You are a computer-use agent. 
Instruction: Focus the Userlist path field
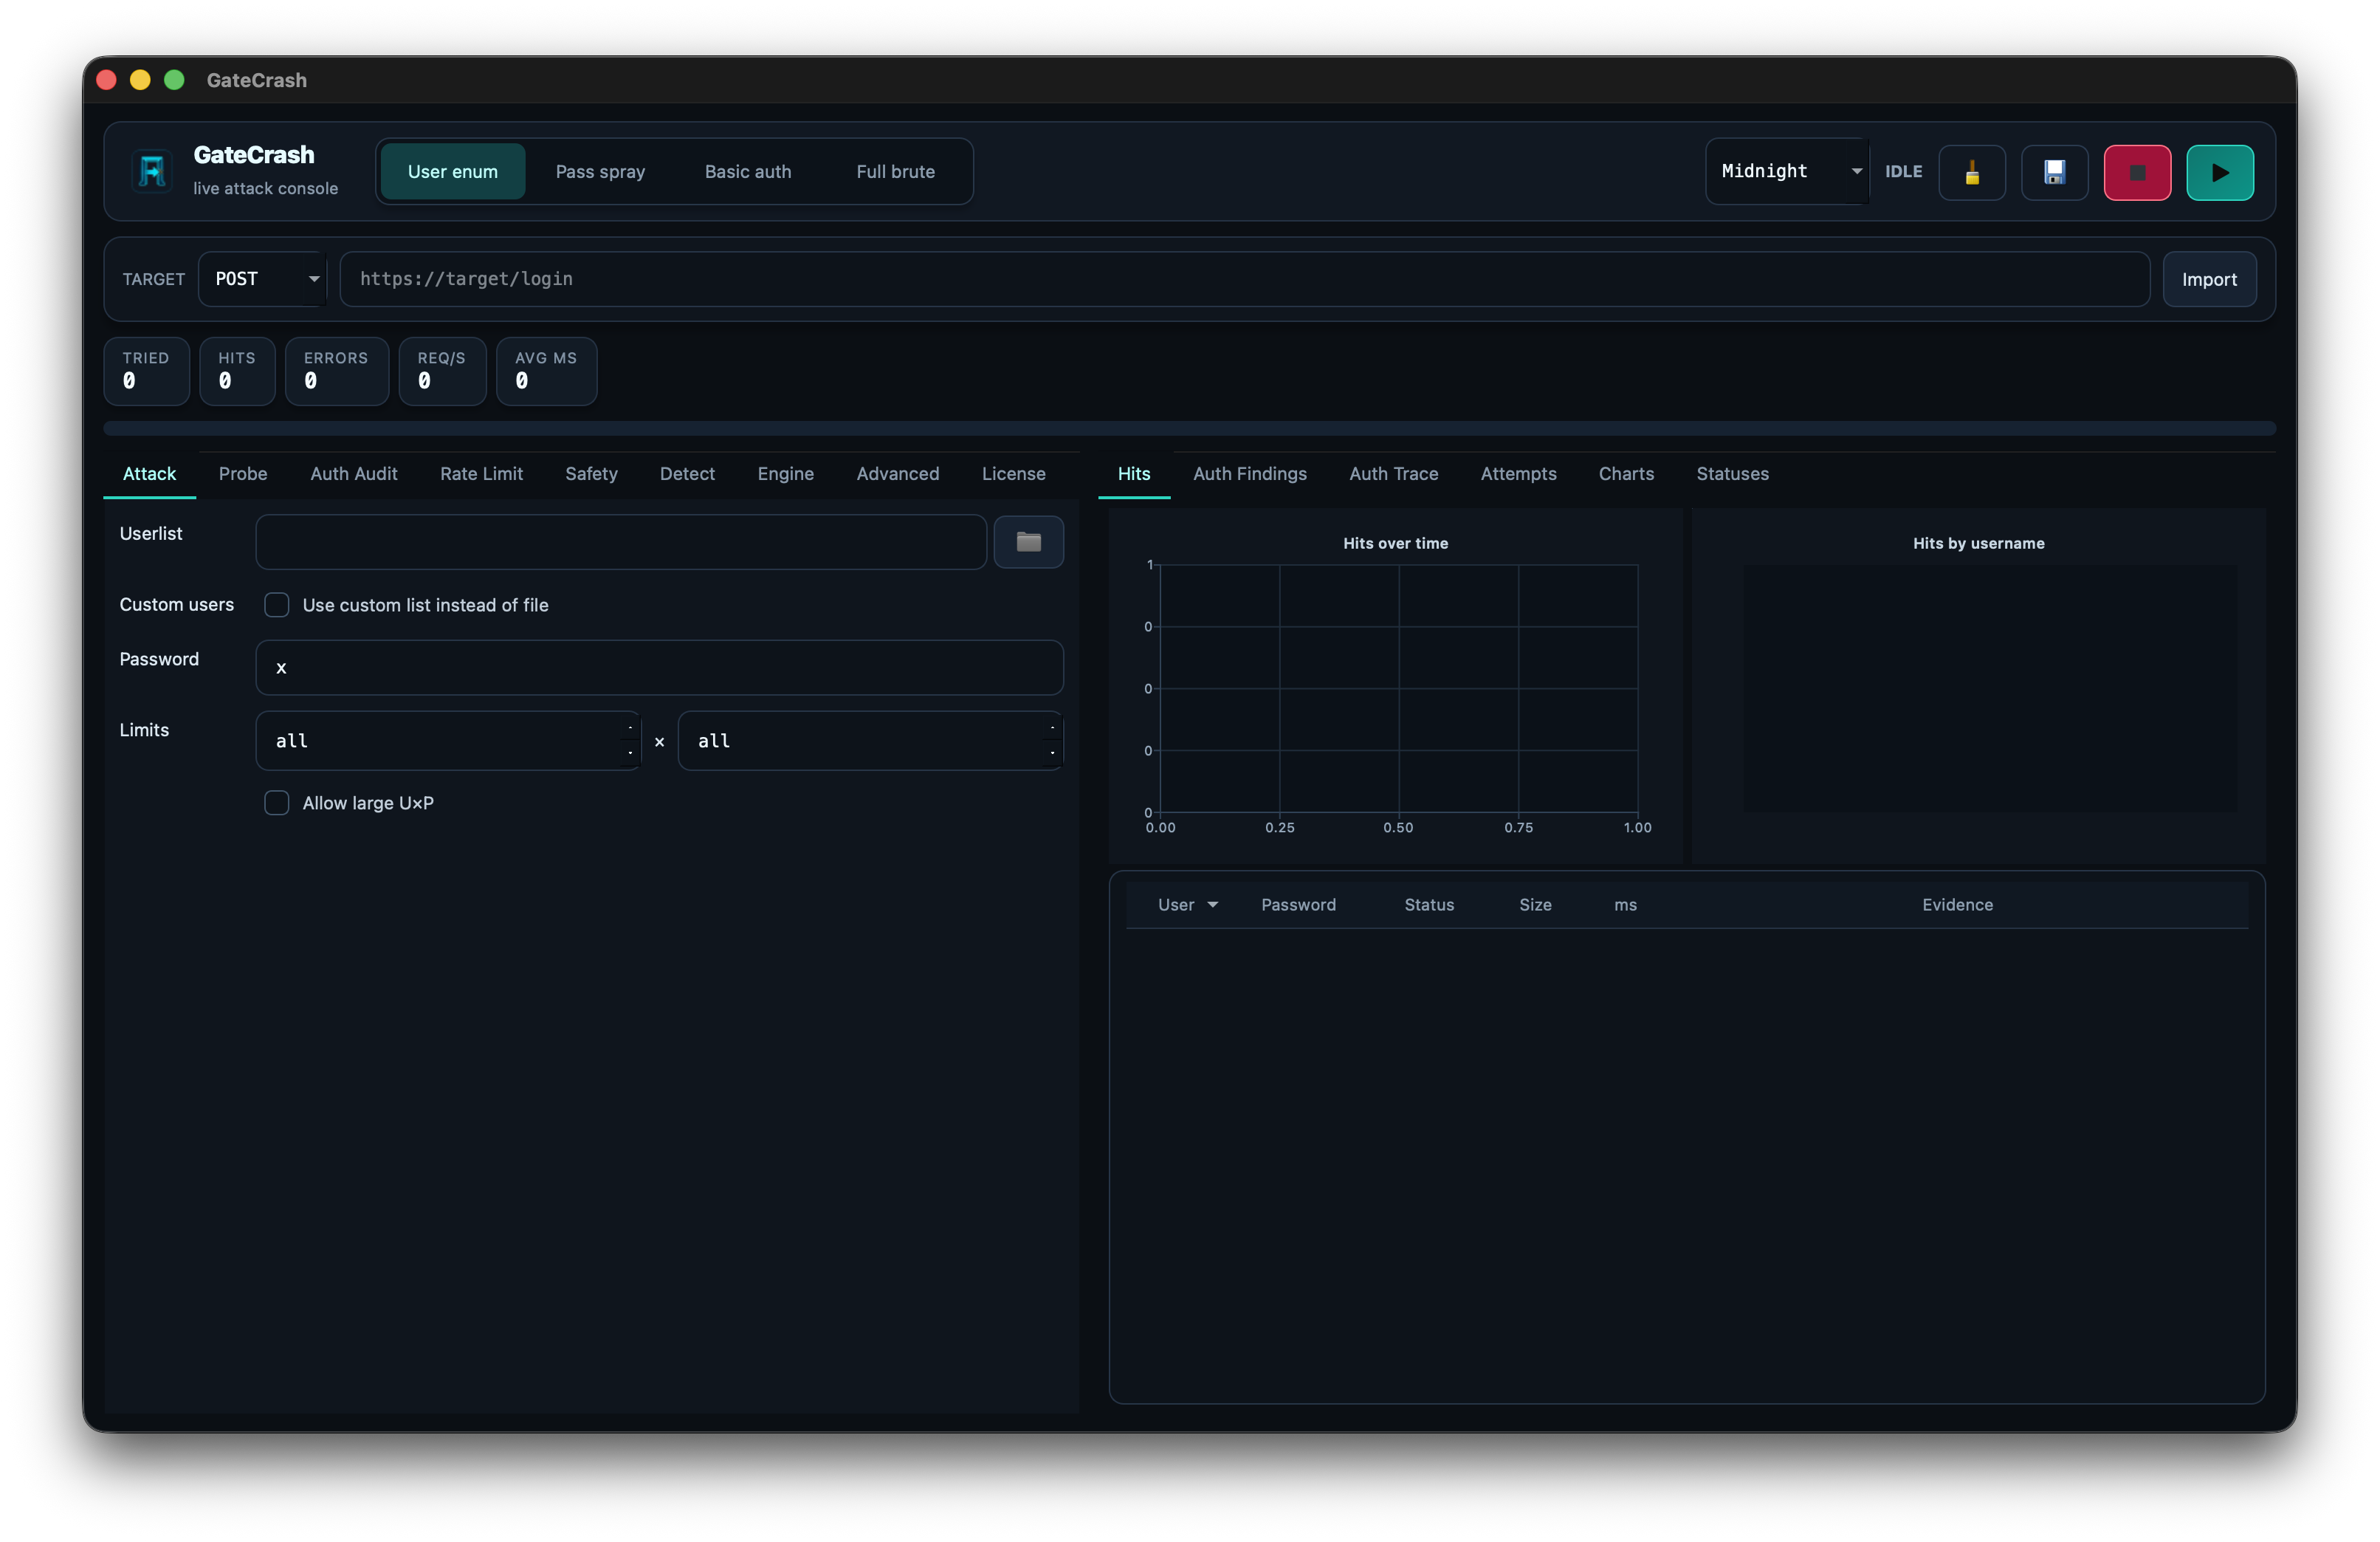[x=621, y=541]
